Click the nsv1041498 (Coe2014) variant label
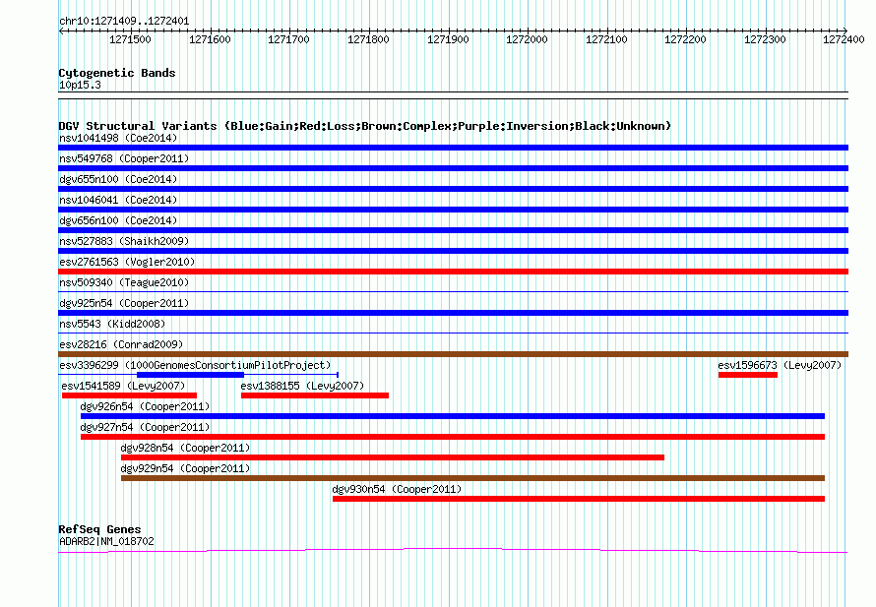The width and height of the screenshot is (876, 607). point(118,138)
